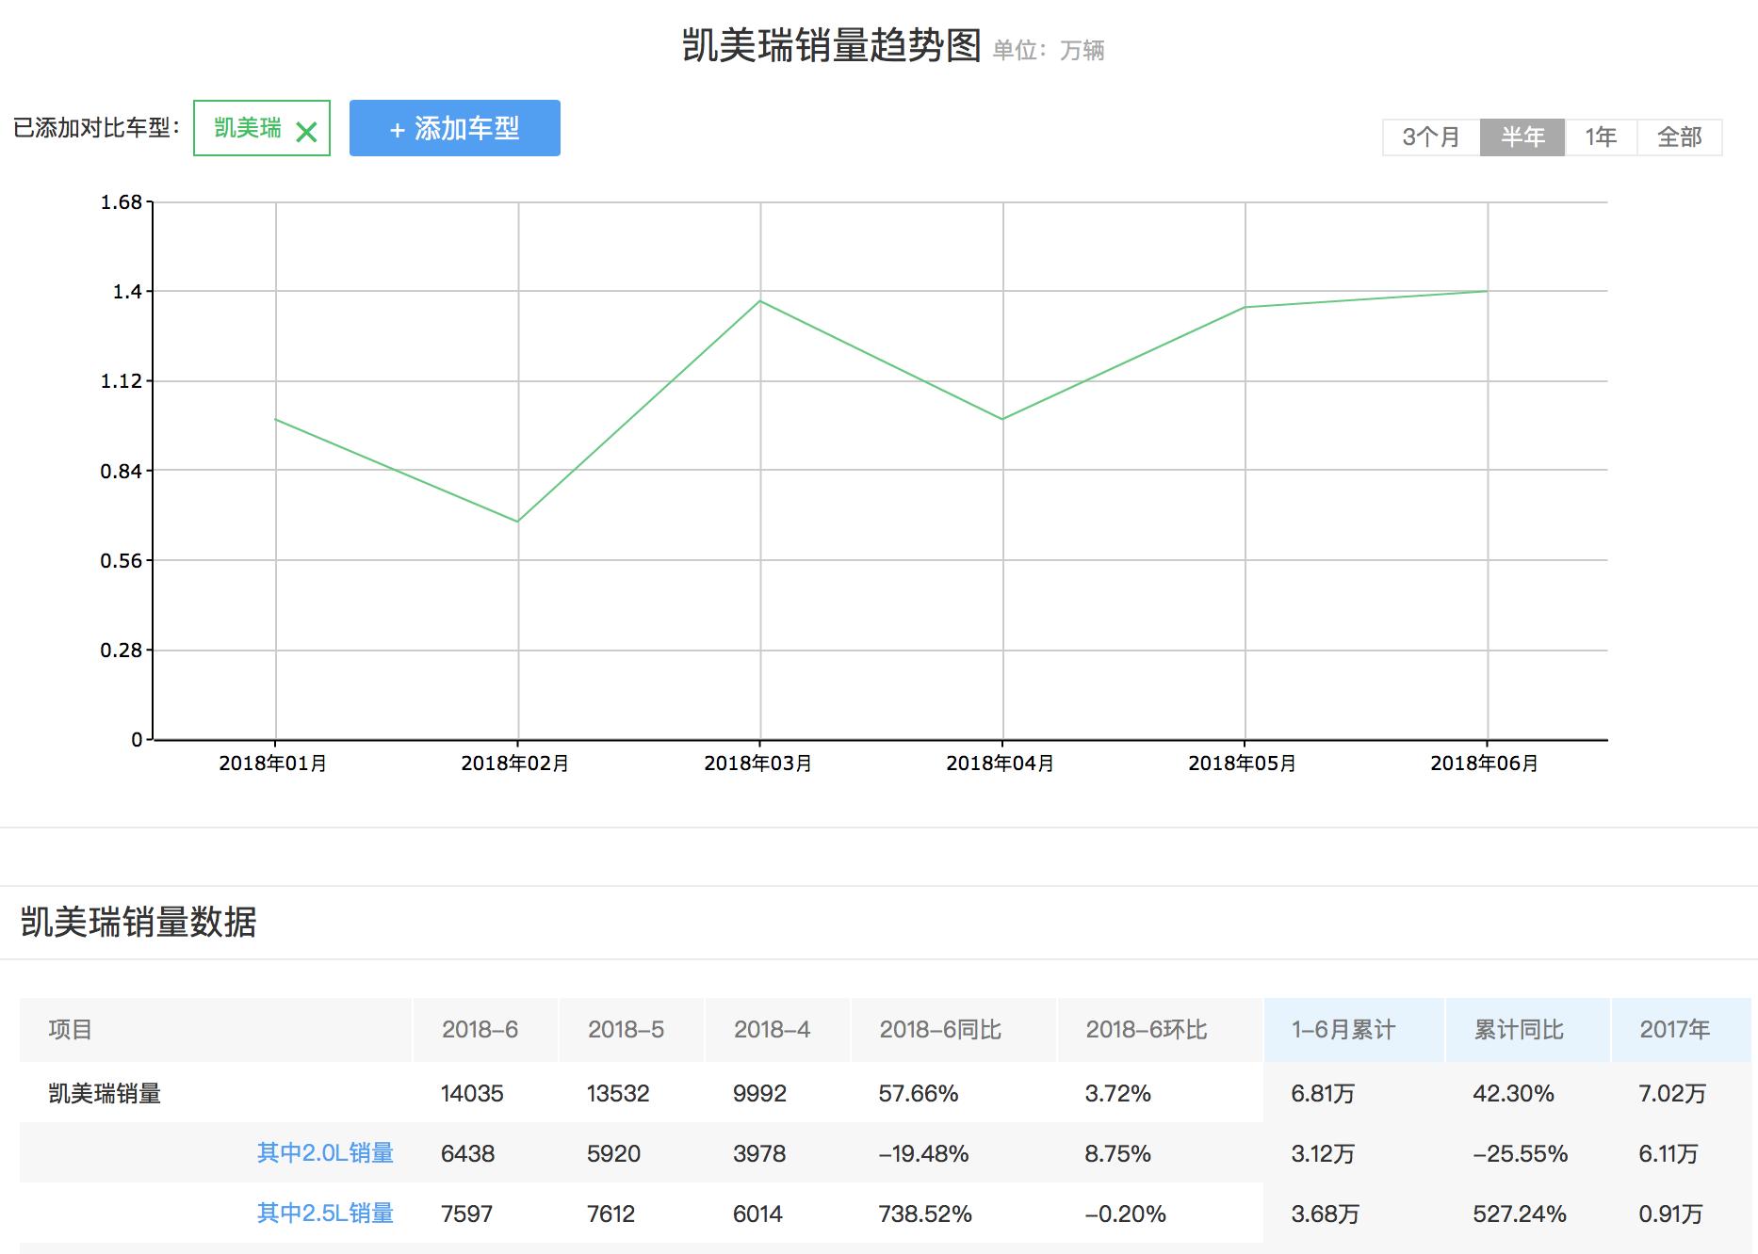
Task: Click the 2018-6环比 column header
Action: click(1146, 1030)
